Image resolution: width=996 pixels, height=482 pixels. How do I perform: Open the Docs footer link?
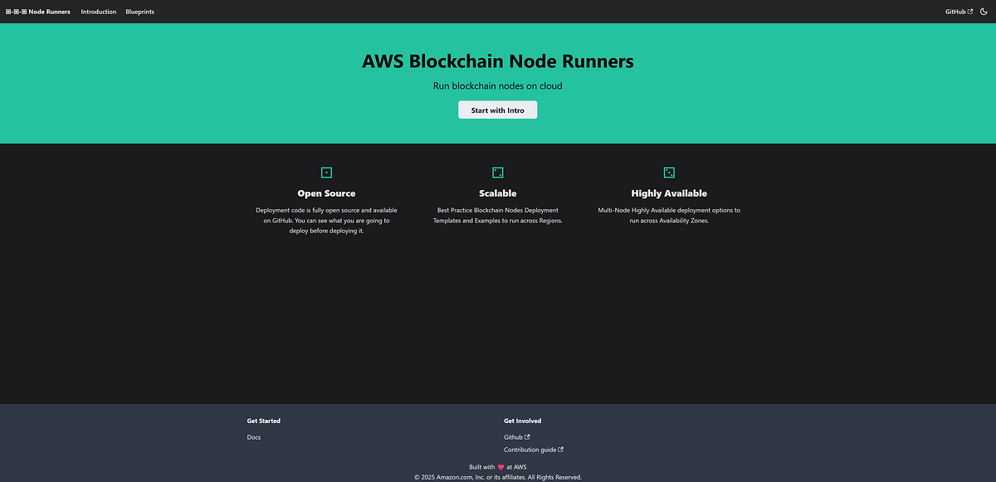253,437
